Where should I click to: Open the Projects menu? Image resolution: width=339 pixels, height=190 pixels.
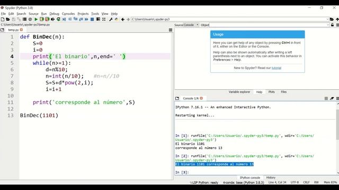[x=83, y=14]
